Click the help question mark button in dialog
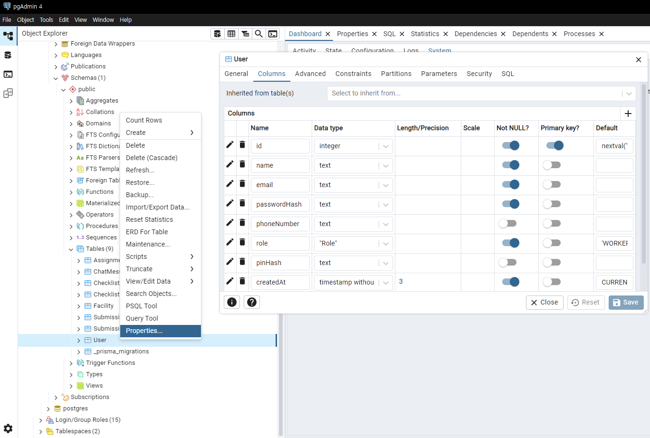 (x=252, y=302)
